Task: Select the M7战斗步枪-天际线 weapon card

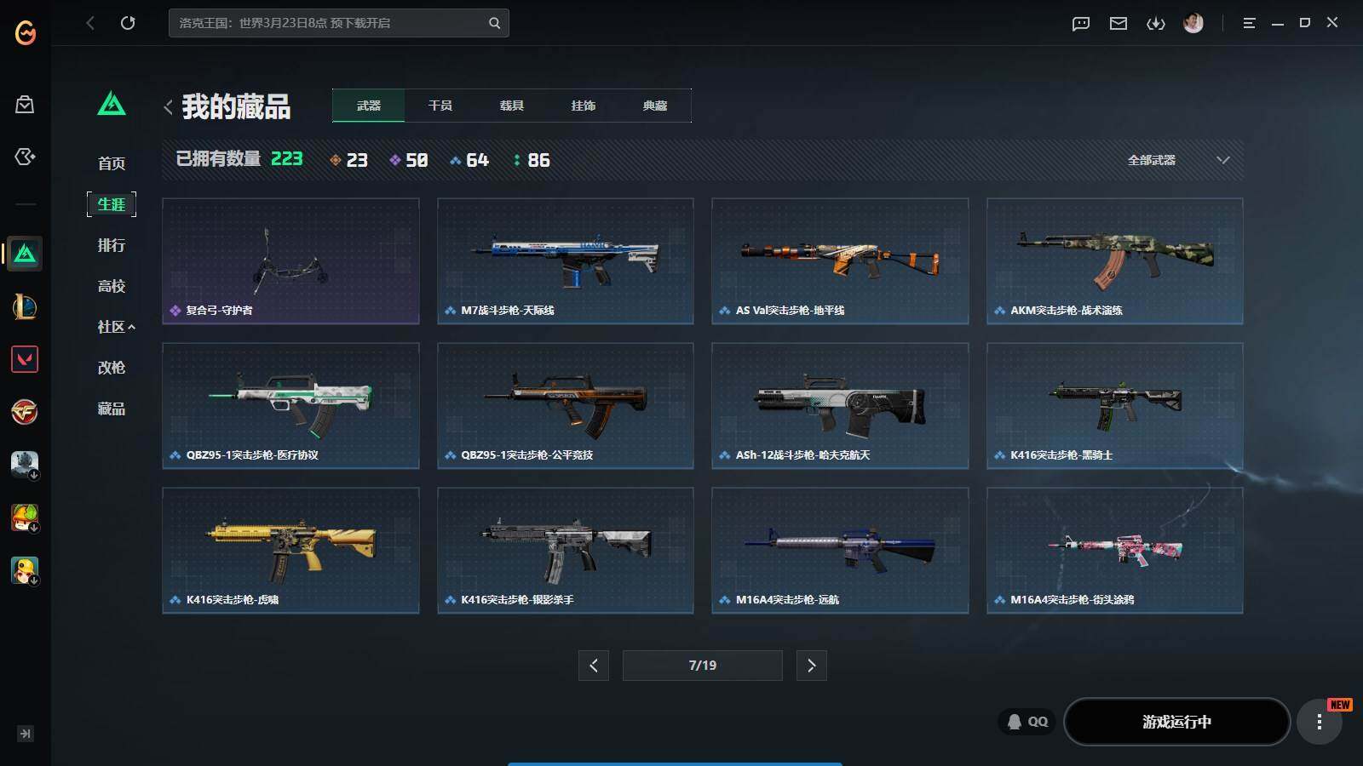Action: coord(566,261)
